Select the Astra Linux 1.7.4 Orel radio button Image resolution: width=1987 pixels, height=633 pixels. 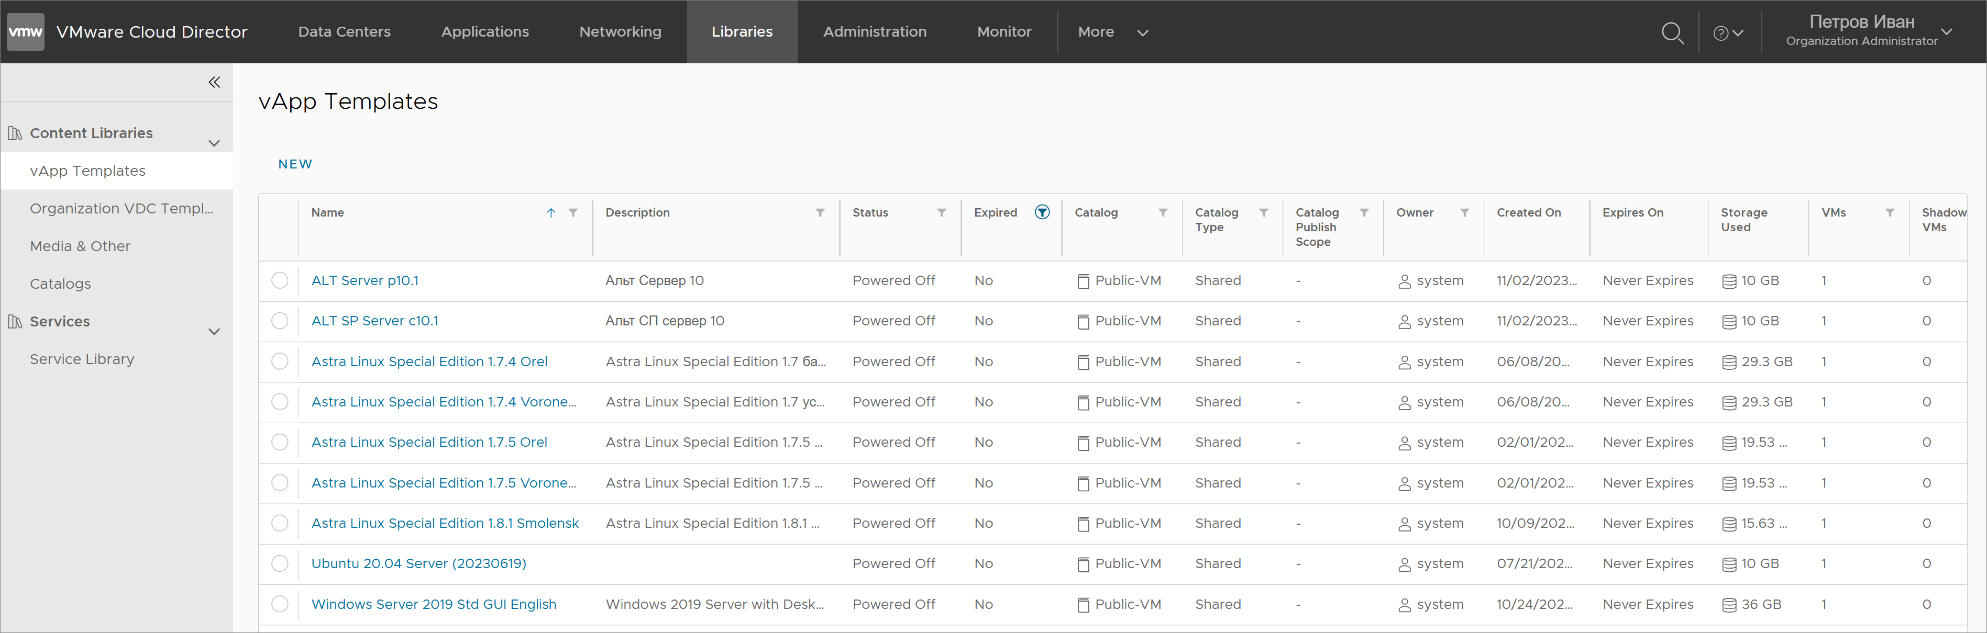[280, 361]
